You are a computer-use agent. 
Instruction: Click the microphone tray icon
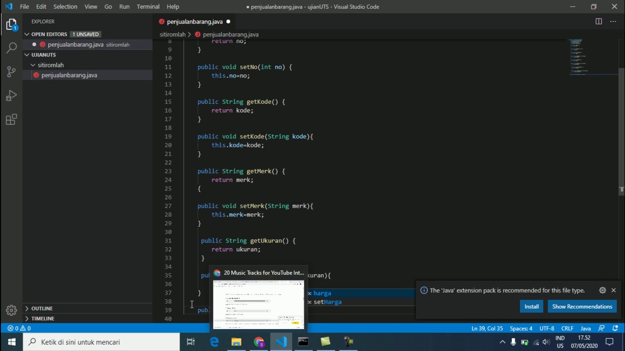pos(513,342)
